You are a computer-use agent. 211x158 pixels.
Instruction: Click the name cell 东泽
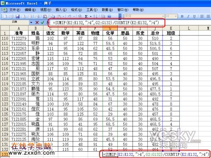click(x=36, y=49)
